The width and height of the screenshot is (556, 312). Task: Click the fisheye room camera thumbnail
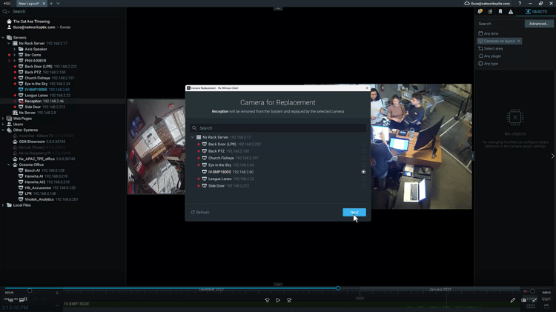coord(156,147)
